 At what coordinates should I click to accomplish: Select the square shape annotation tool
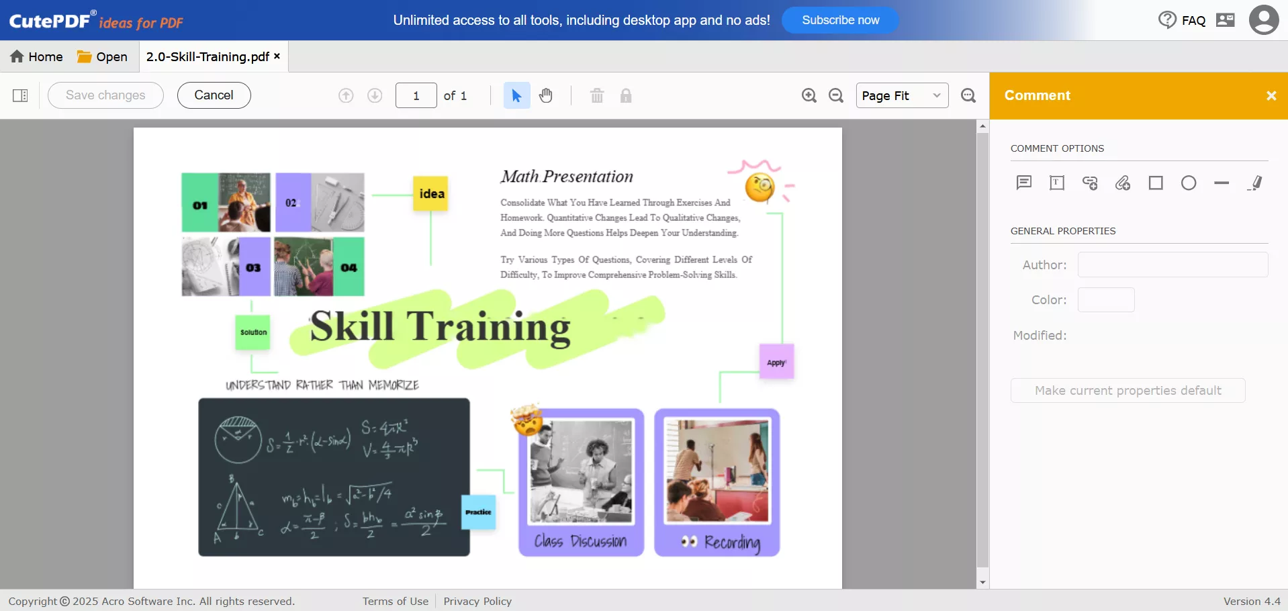[x=1156, y=183]
